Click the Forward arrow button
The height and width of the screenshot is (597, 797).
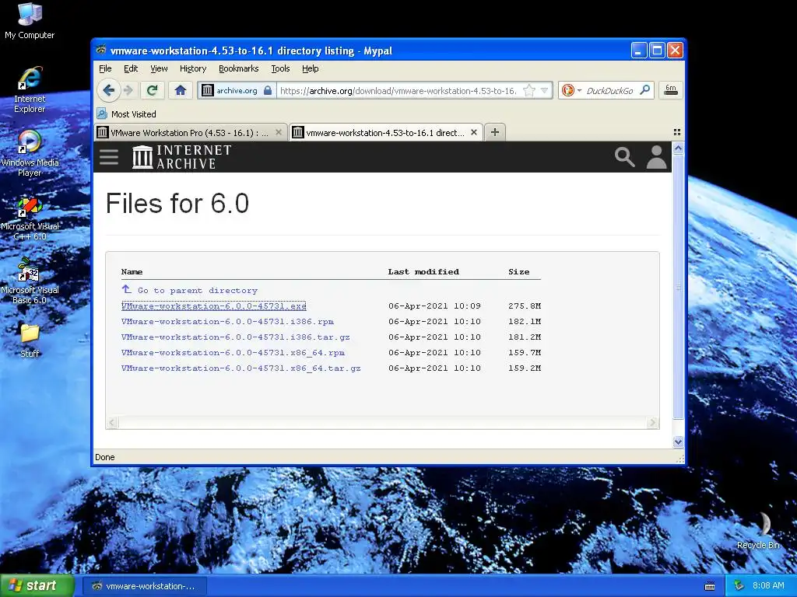tap(128, 90)
